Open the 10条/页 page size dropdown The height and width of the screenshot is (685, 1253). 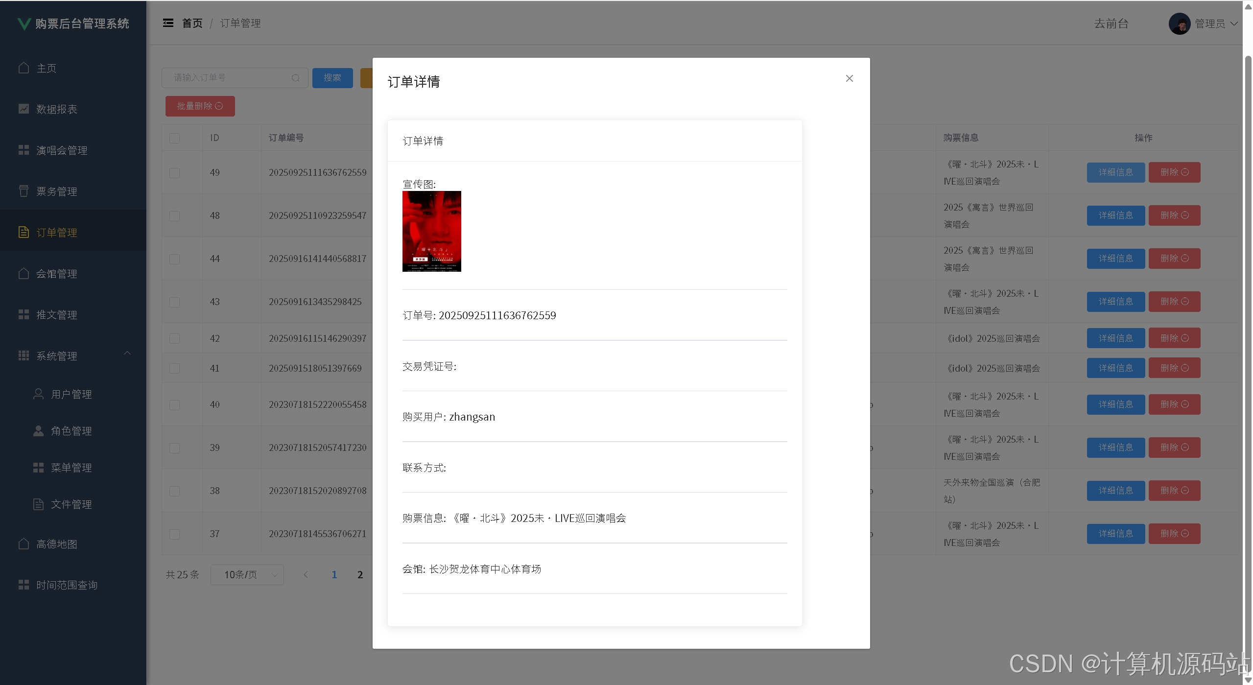[247, 575]
